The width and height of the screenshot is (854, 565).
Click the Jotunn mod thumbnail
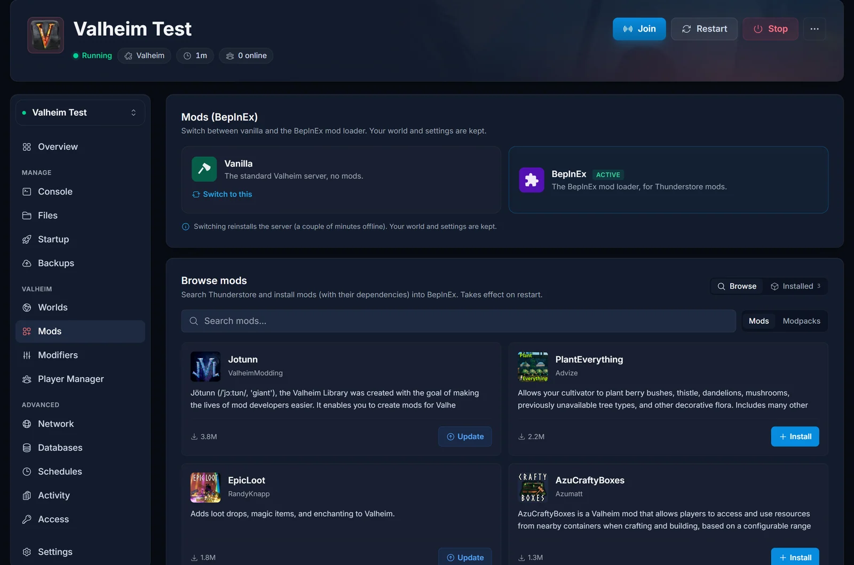coord(205,367)
